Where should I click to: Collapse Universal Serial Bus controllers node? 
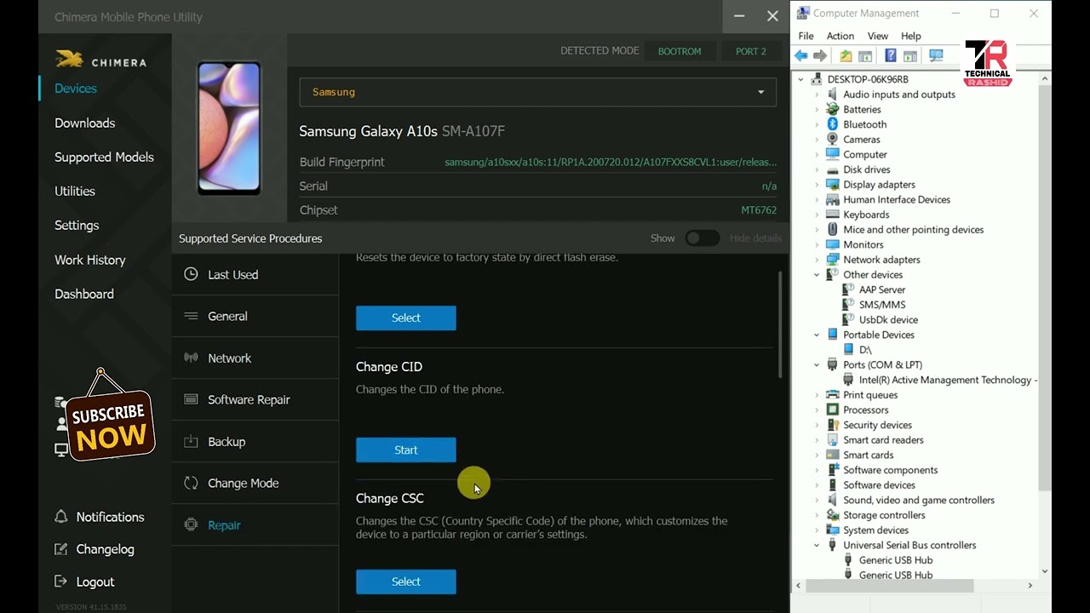click(817, 545)
